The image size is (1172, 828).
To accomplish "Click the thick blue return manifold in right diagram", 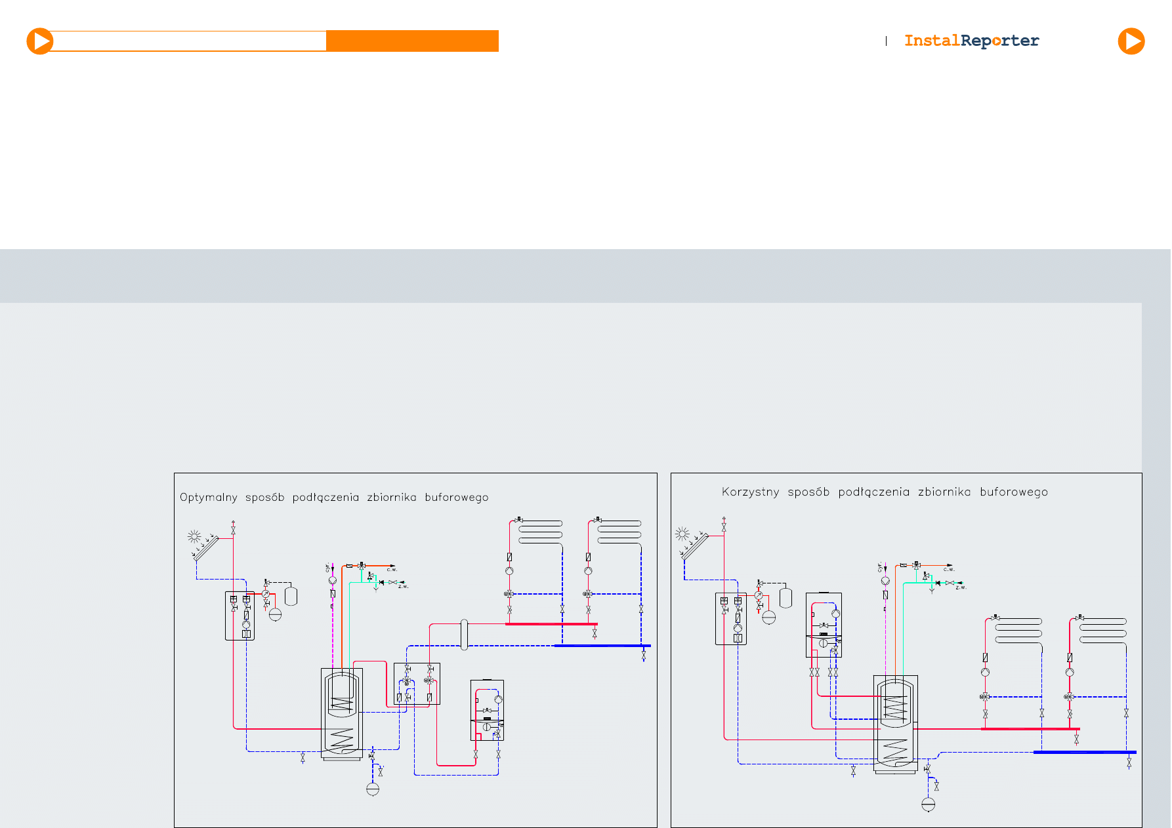I will click(1085, 752).
